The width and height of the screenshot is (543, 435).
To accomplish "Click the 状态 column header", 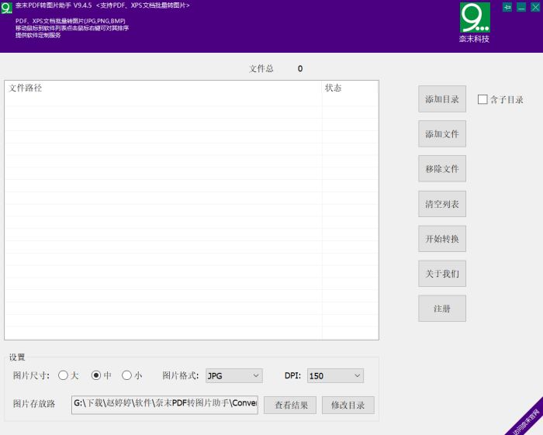I will click(350, 88).
